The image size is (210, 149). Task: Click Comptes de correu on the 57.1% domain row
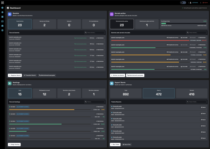[172, 45]
